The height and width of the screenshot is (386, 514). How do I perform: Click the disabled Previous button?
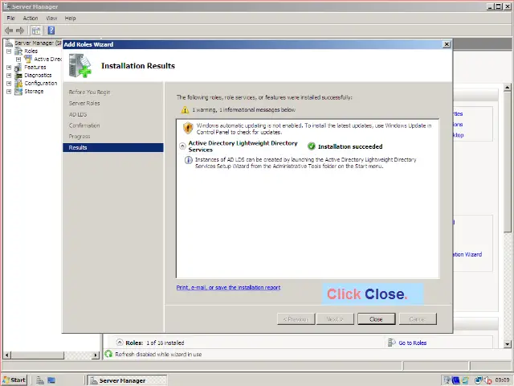pyautogui.click(x=296, y=319)
